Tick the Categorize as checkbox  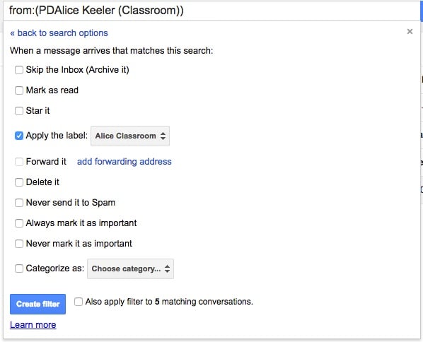pyautogui.click(x=19, y=269)
